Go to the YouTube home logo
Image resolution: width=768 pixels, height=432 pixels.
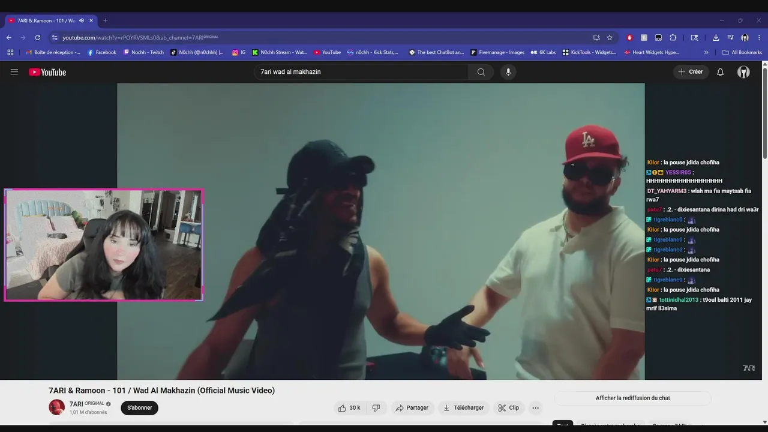(47, 72)
